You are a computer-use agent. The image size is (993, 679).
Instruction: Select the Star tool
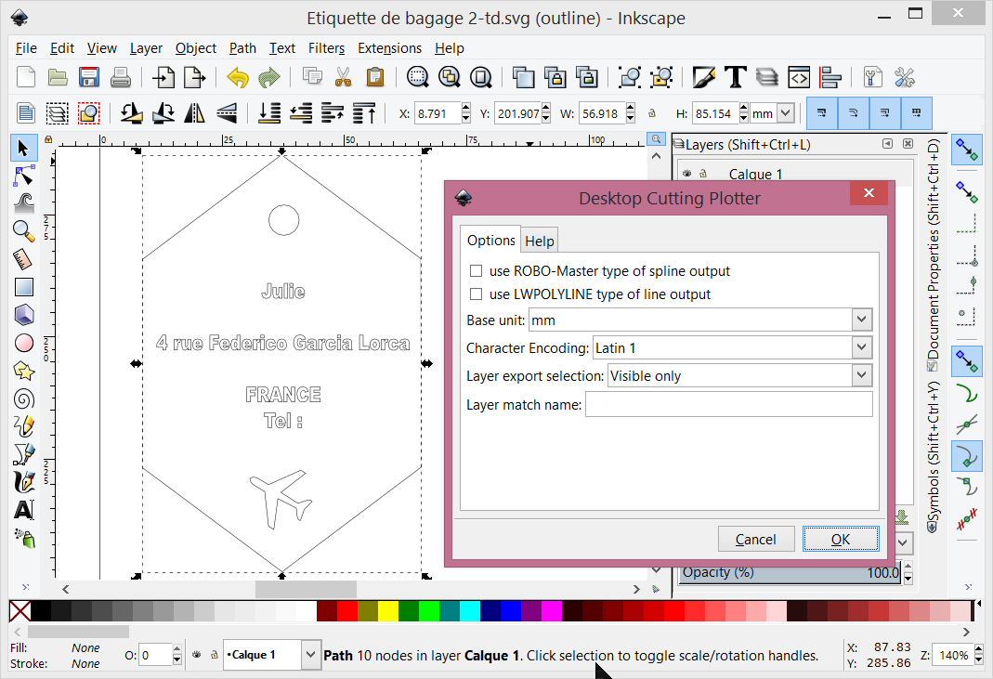[23, 371]
